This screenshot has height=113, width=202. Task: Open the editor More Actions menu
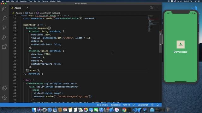pos(157,8)
